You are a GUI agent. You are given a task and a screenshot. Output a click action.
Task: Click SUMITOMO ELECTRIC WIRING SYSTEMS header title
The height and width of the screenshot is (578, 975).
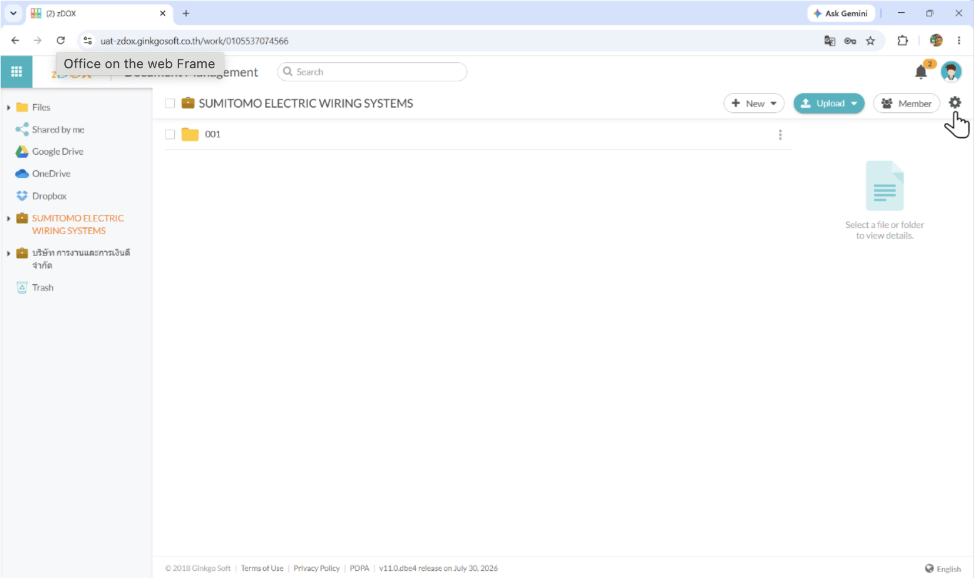tap(306, 104)
